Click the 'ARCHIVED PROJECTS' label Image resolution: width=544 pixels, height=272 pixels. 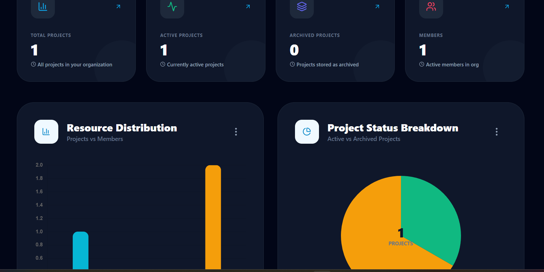[x=315, y=35]
